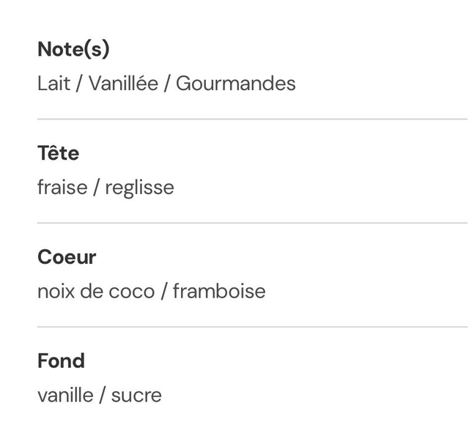Click the reglisse top note

(x=139, y=188)
